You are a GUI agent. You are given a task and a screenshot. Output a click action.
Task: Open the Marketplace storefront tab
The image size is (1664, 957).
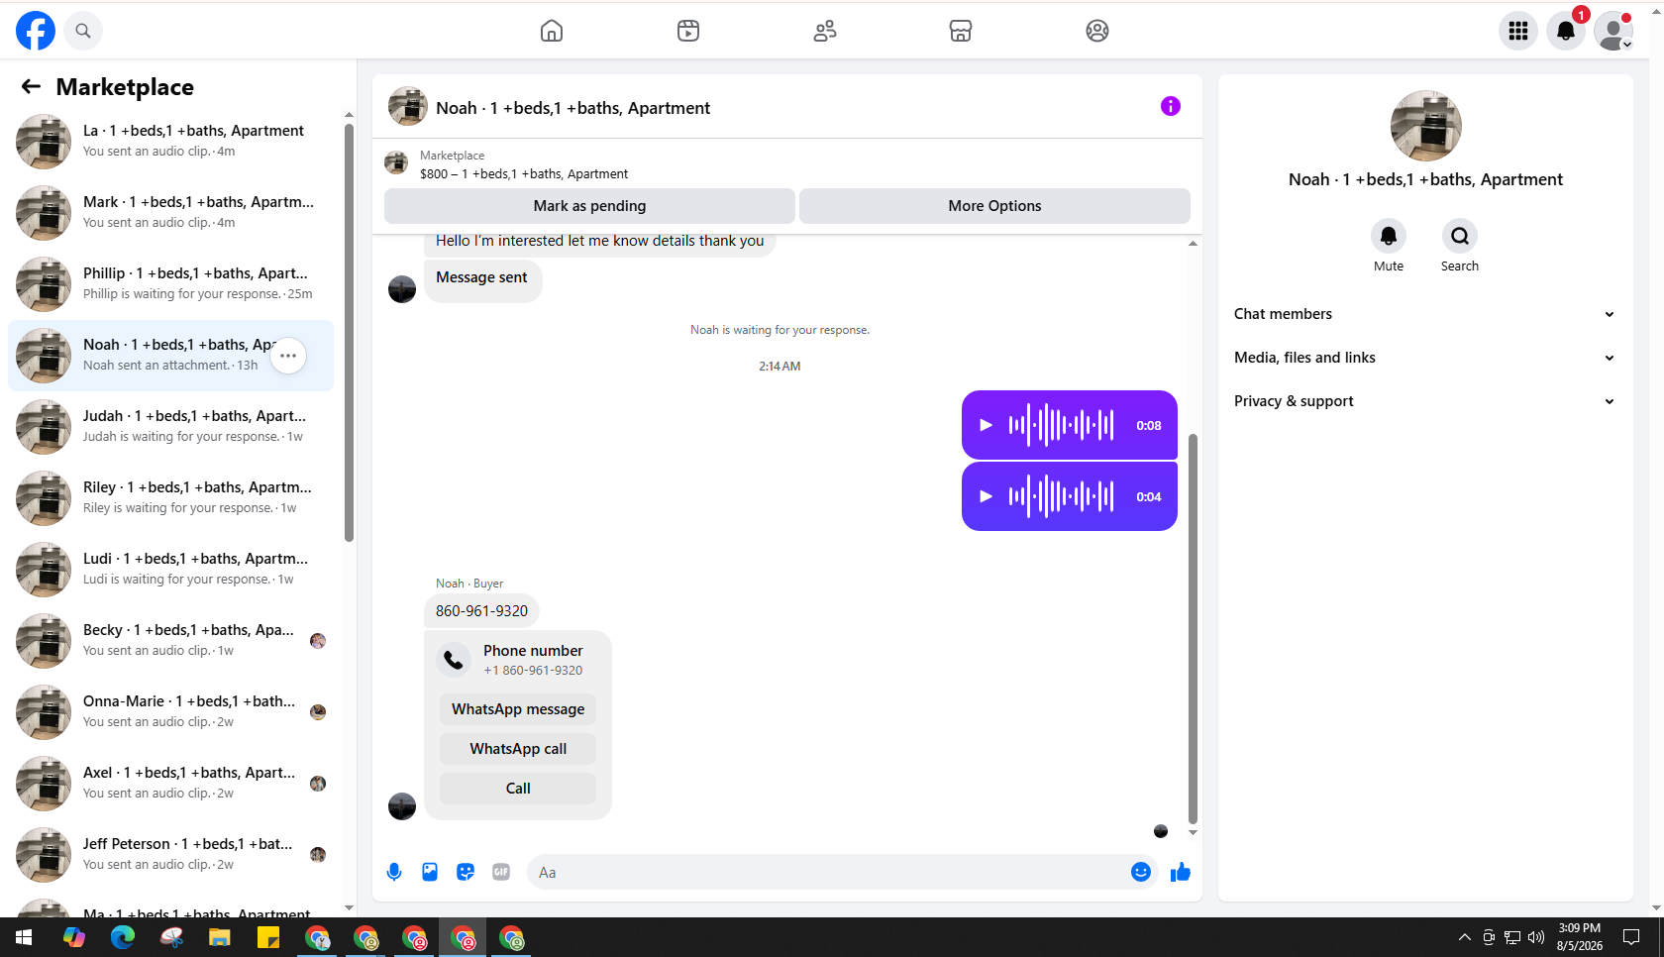(961, 31)
